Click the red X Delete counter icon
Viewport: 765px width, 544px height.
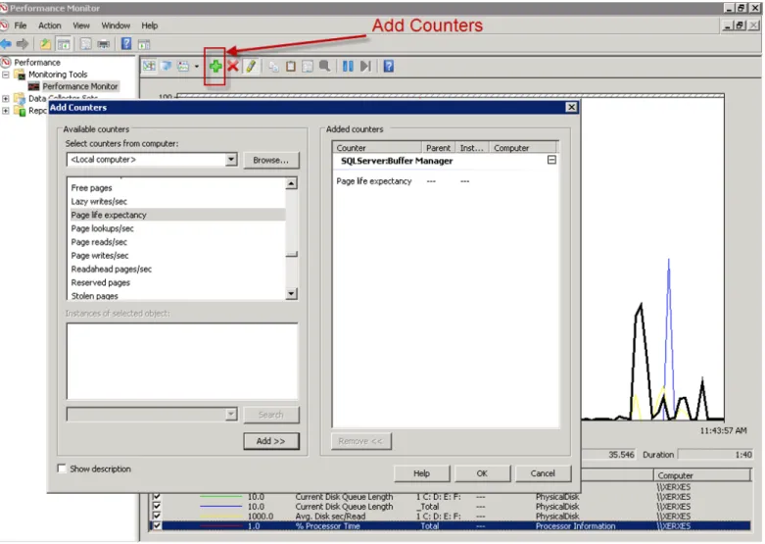tap(233, 66)
